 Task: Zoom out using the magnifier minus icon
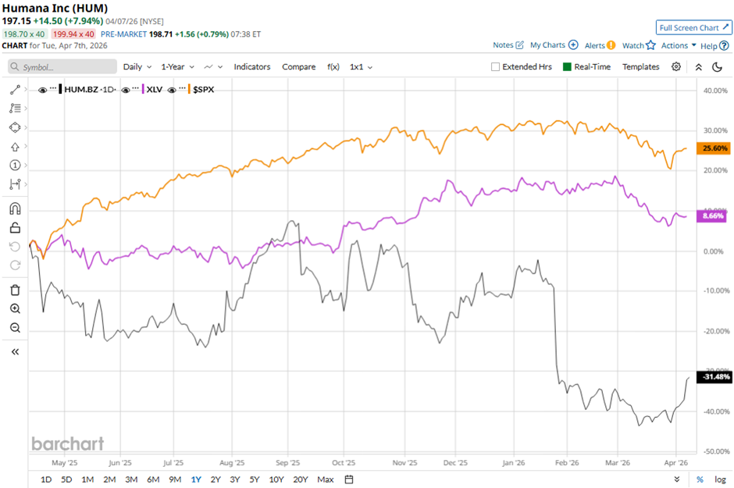(x=15, y=328)
